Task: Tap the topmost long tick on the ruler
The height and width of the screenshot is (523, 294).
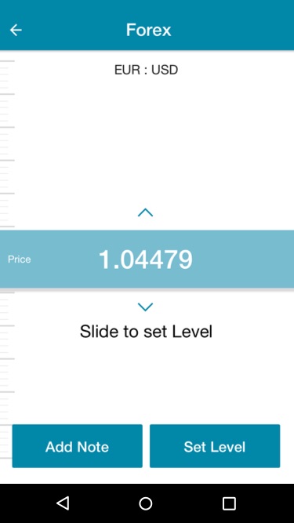Action: (7, 61)
